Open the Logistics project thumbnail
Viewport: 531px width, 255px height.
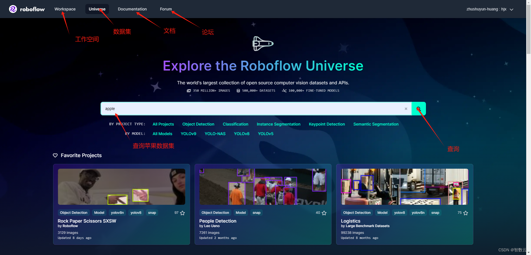404,187
